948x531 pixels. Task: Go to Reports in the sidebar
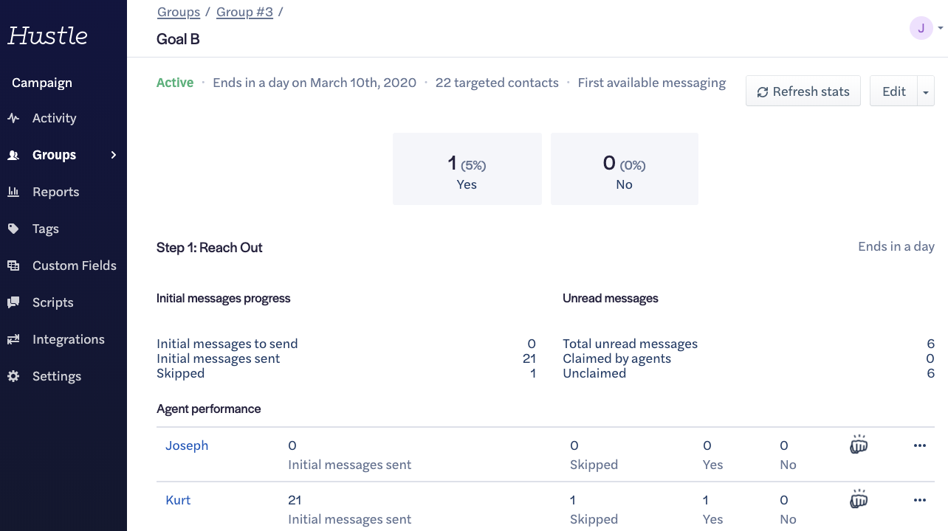(55, 192)
